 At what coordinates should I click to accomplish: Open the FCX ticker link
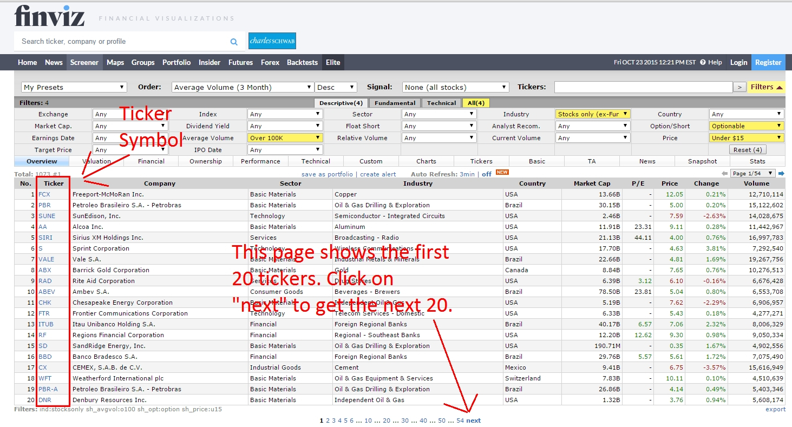click(44, 194)
